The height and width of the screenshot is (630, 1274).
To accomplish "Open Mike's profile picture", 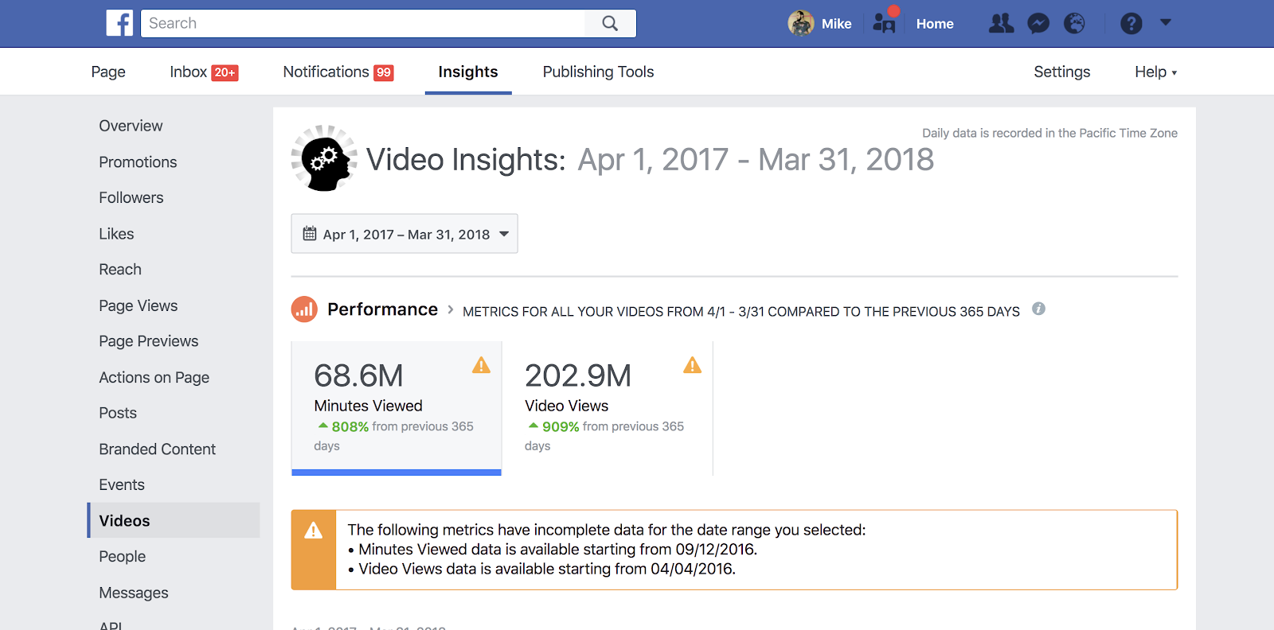I will (x=801, y=23).
